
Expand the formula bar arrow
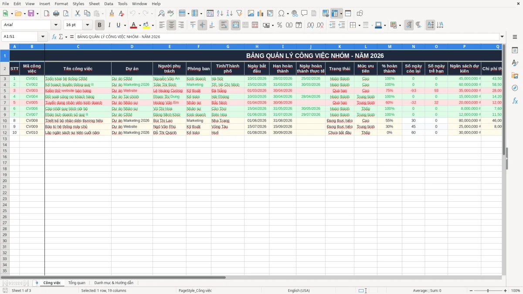[x=502, y=37]
